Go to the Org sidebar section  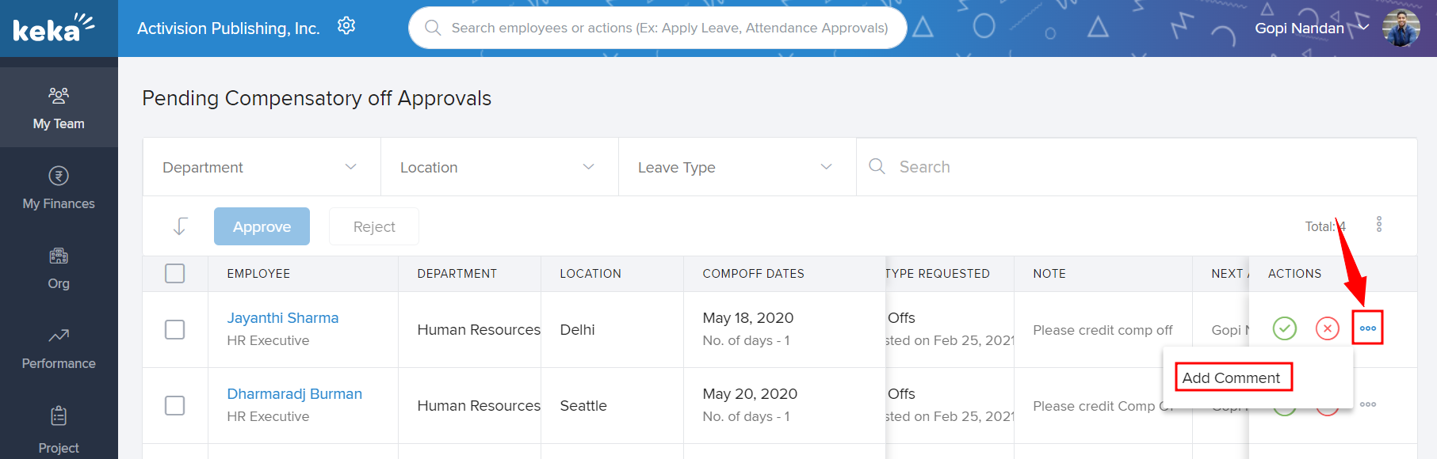click(59, 267)
